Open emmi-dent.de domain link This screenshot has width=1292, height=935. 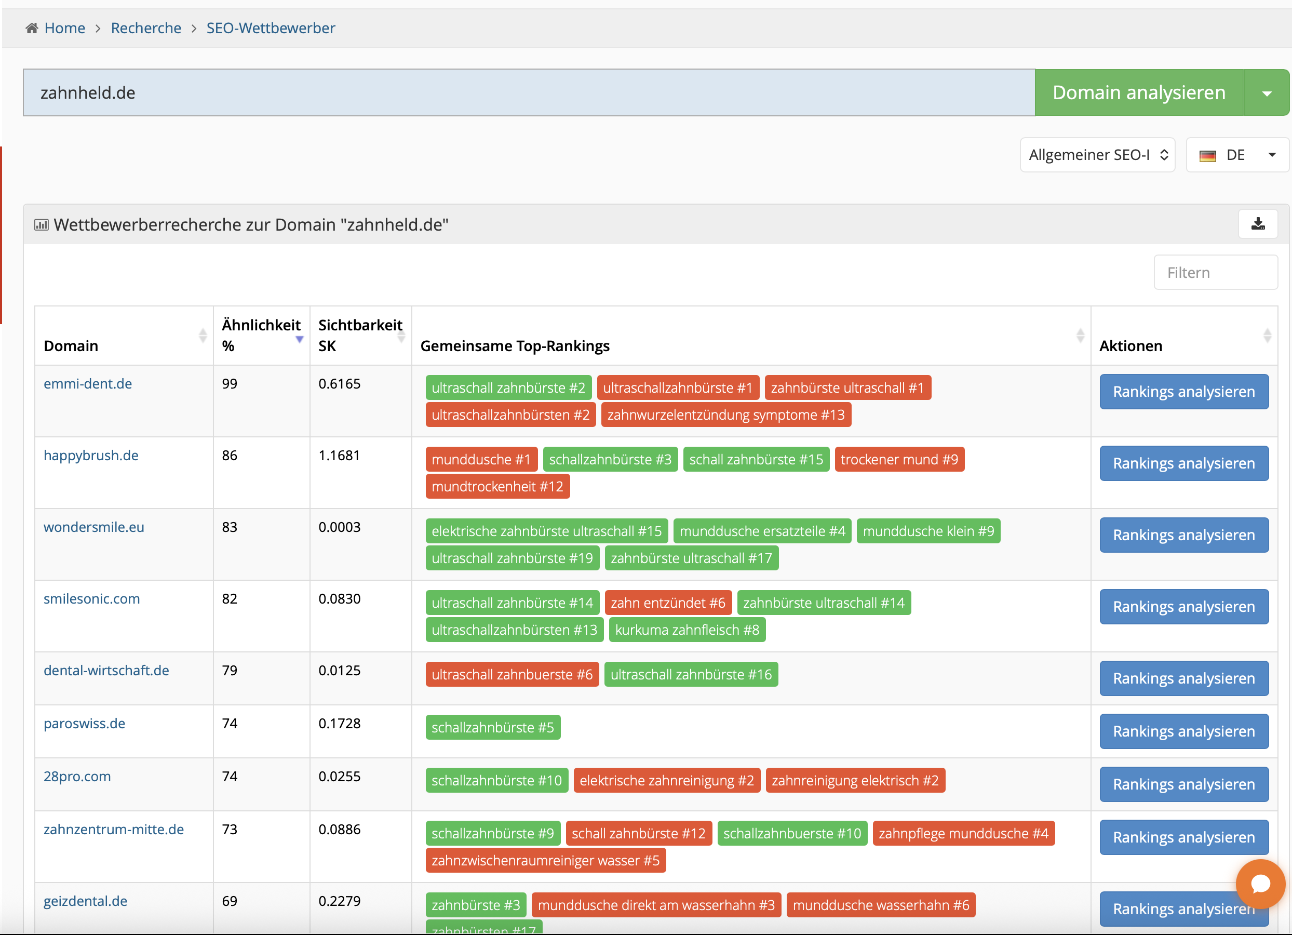[88, 383]
